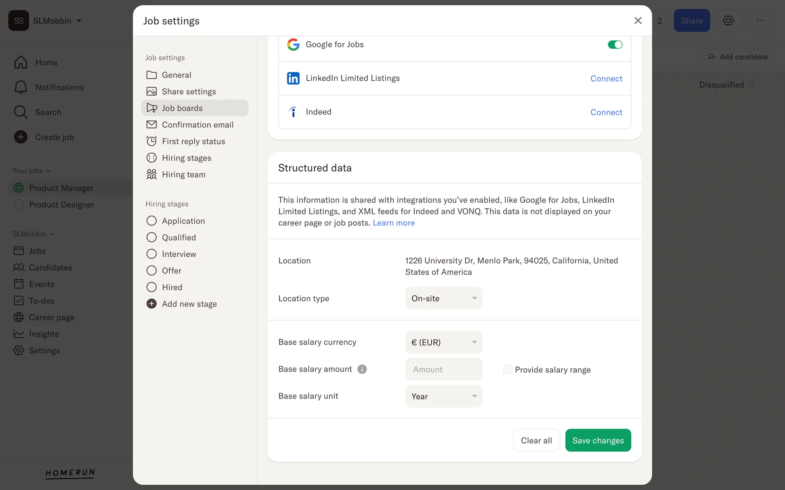The height and width of the screenshot is (490, 785).
Task: Select the Qualified hiring stage circle
Action: click(151, 237)
